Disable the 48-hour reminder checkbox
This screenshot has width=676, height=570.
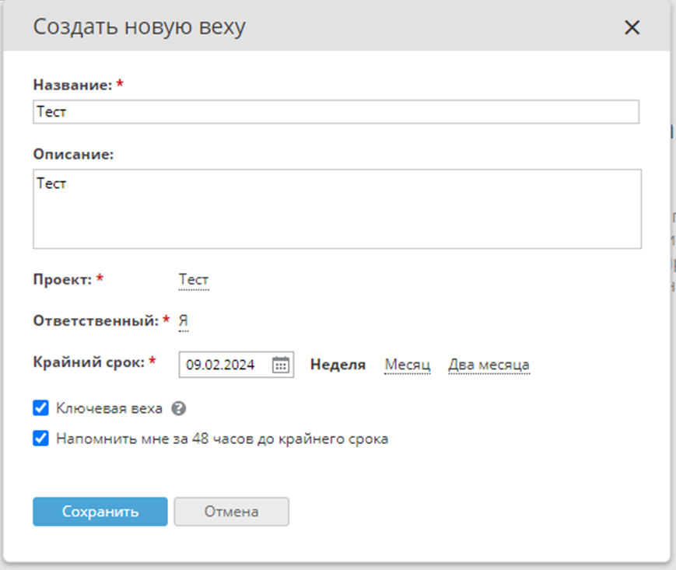coord(40,439)
